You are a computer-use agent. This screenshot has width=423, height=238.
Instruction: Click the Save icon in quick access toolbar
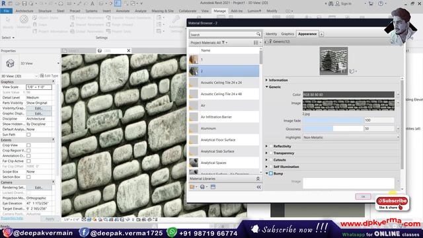point(24,3)
